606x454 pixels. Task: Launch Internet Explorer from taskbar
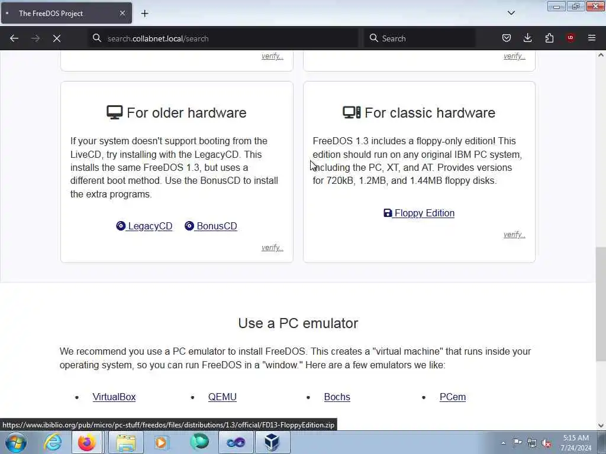coord(52,442)
